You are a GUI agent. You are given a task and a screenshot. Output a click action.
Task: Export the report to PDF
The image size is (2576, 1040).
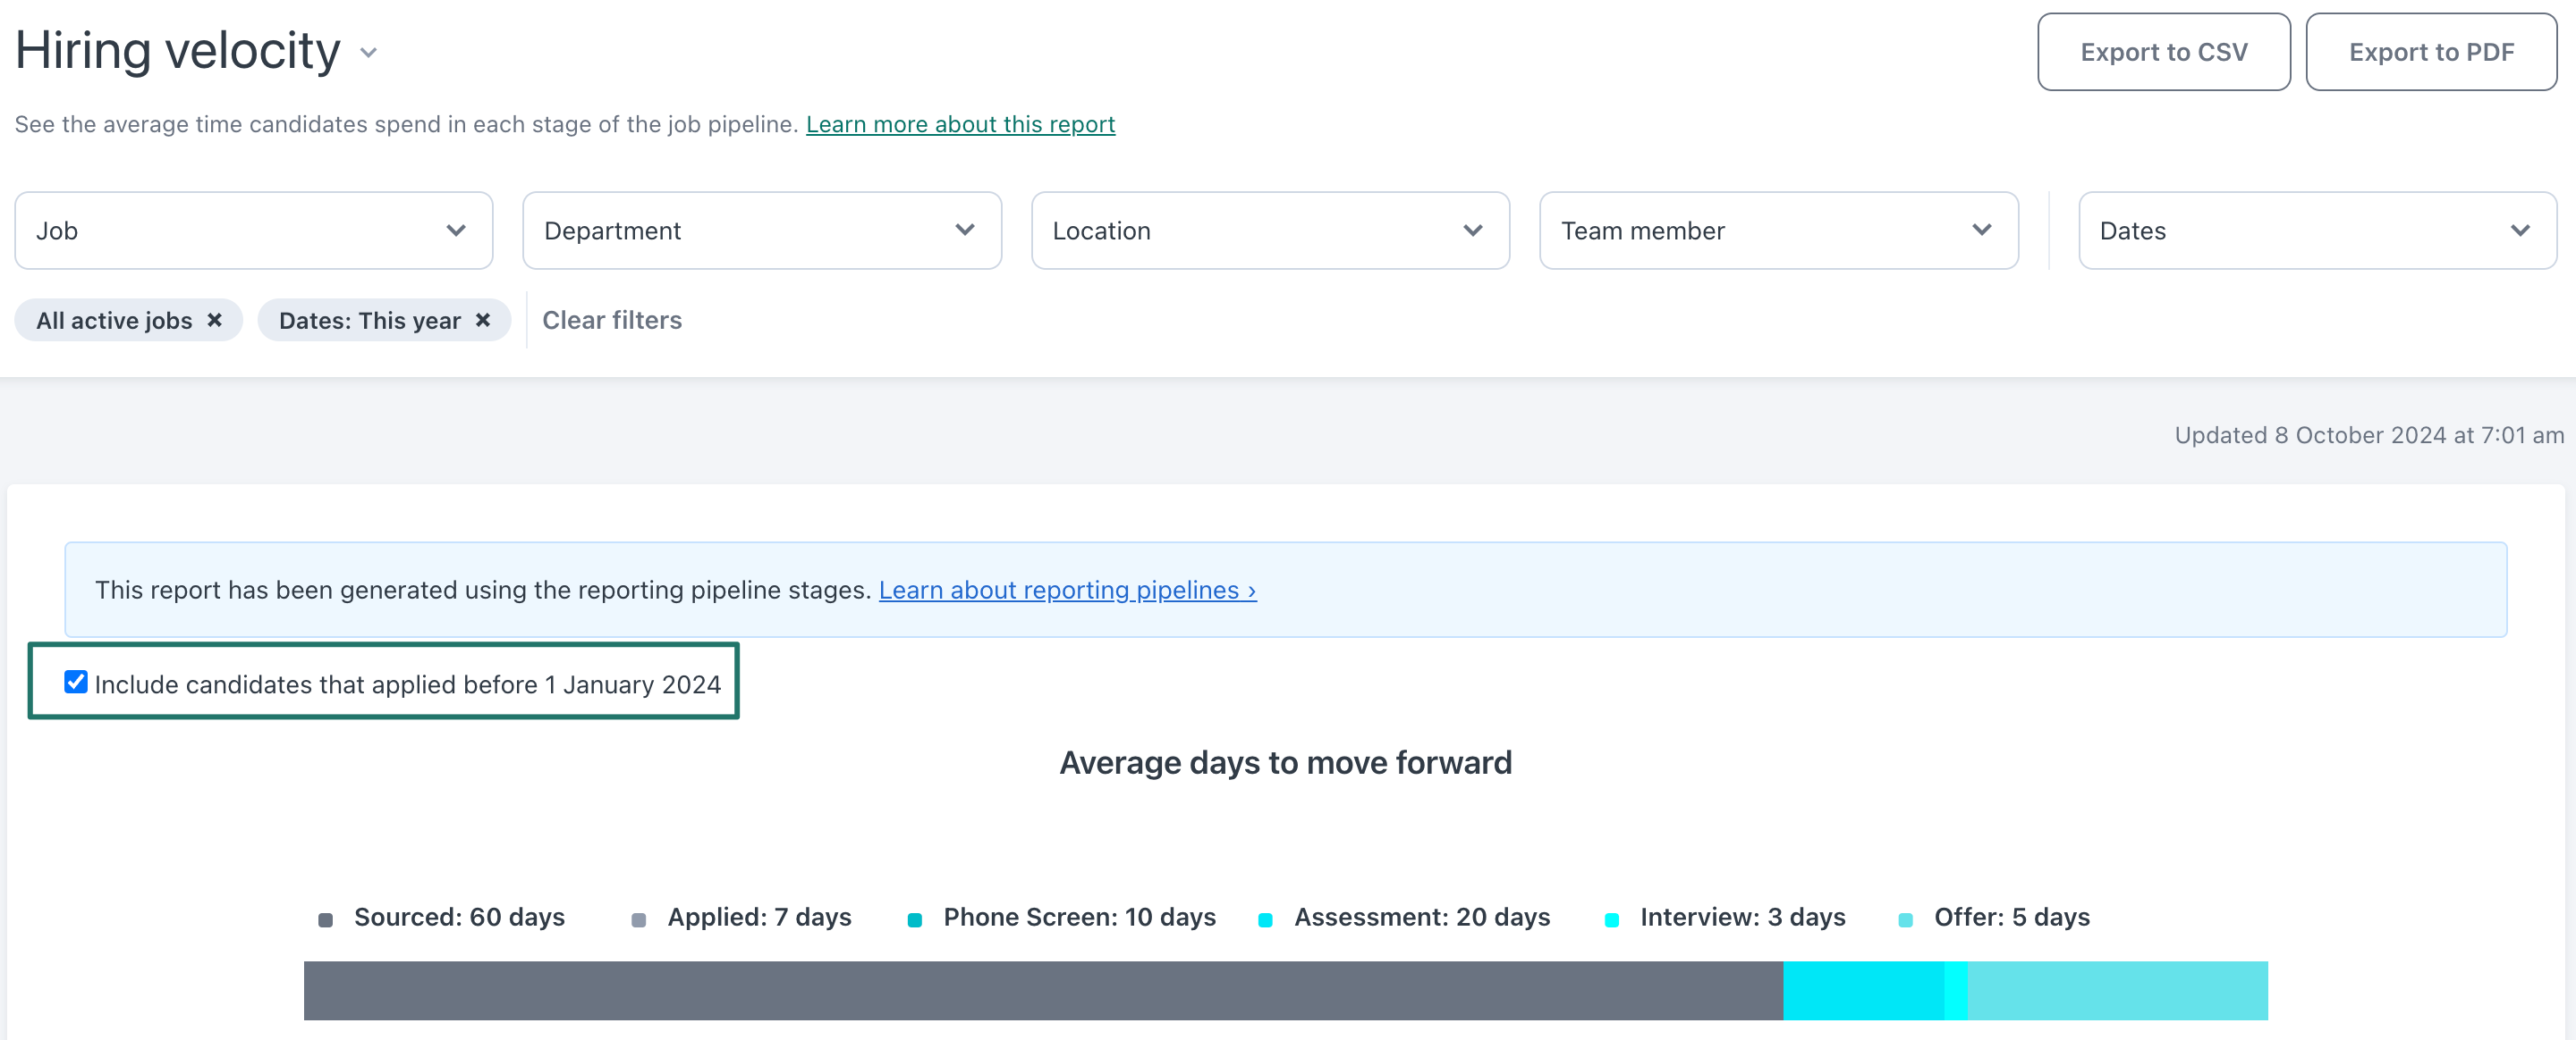click(2431, 52)
